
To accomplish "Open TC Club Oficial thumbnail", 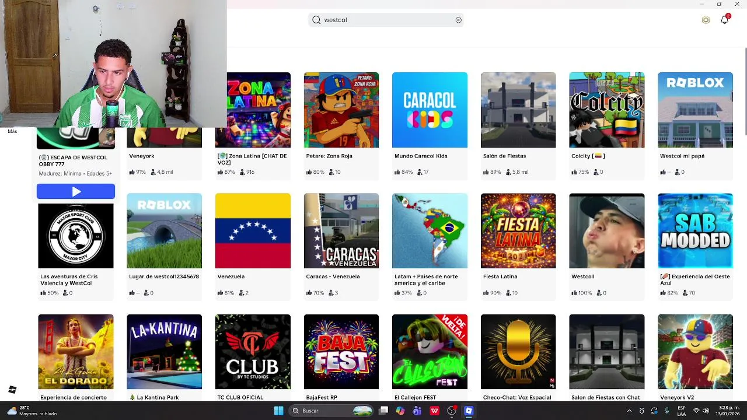I will tap(253, 352).
